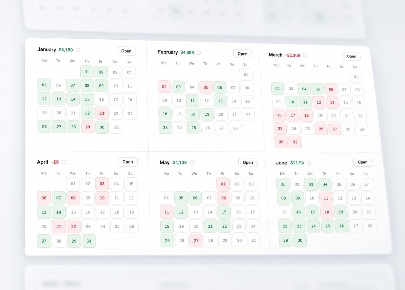This screenshot has height=290, width=405.
Task: Click June 18 red day cell
Action: tap(327, 212)
